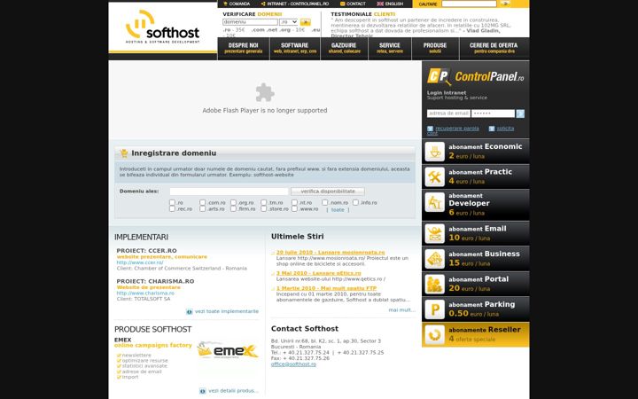Click the adresa de email login field
The width and height of the screenshot is (638, 399).
pyautogui.click(x=448, y=113)
